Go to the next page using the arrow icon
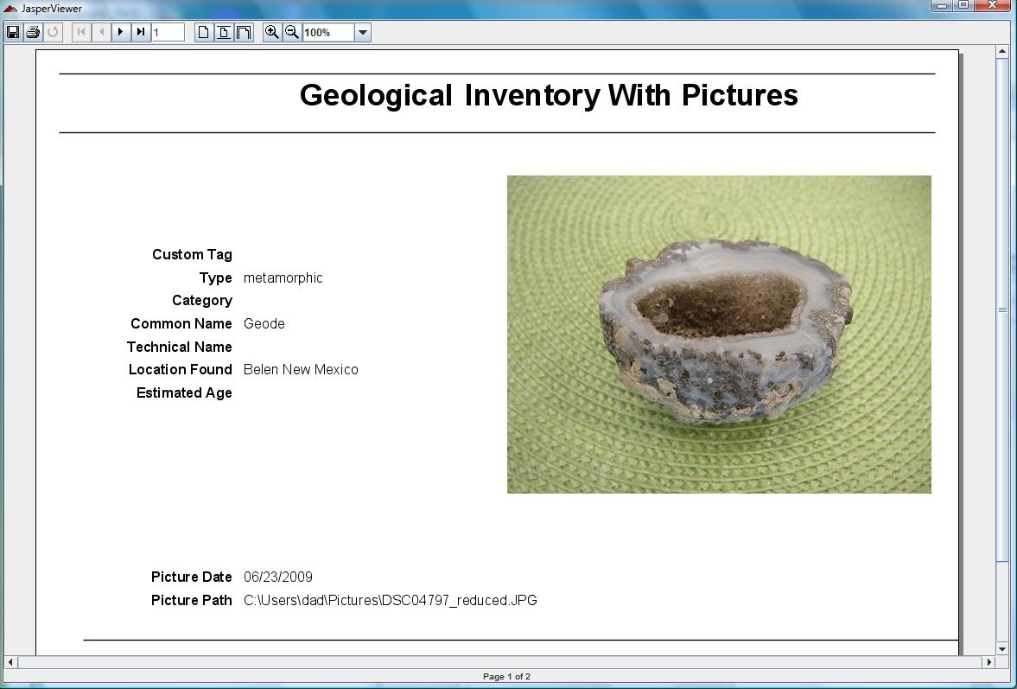 pos(120,32)
